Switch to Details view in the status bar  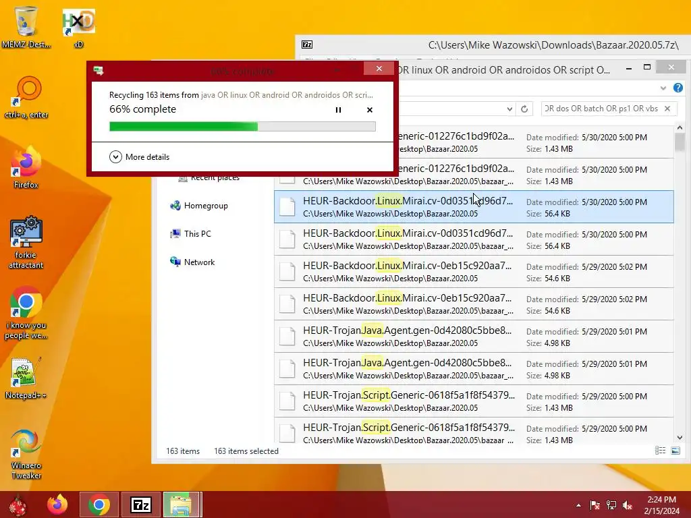[x=660, y=451]
